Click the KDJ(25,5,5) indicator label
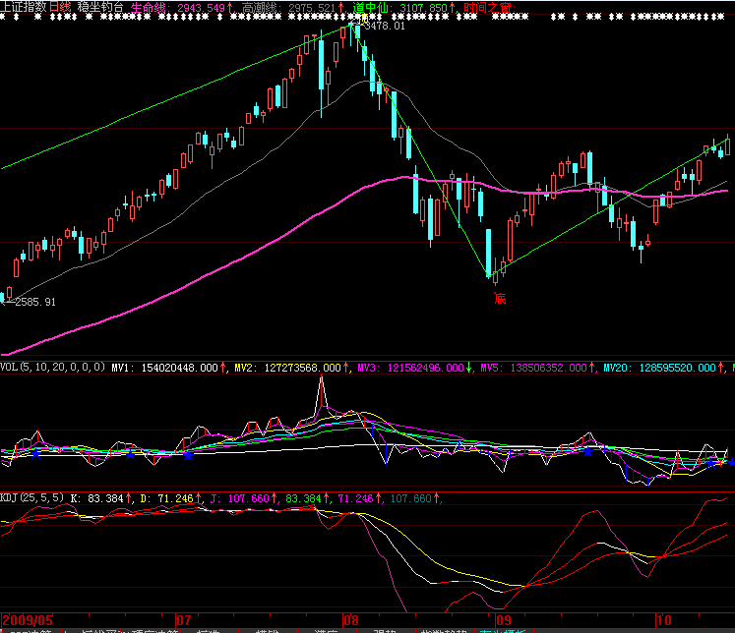Image resolution: width=735 pixels, height=633 pixels. [31, 497]
